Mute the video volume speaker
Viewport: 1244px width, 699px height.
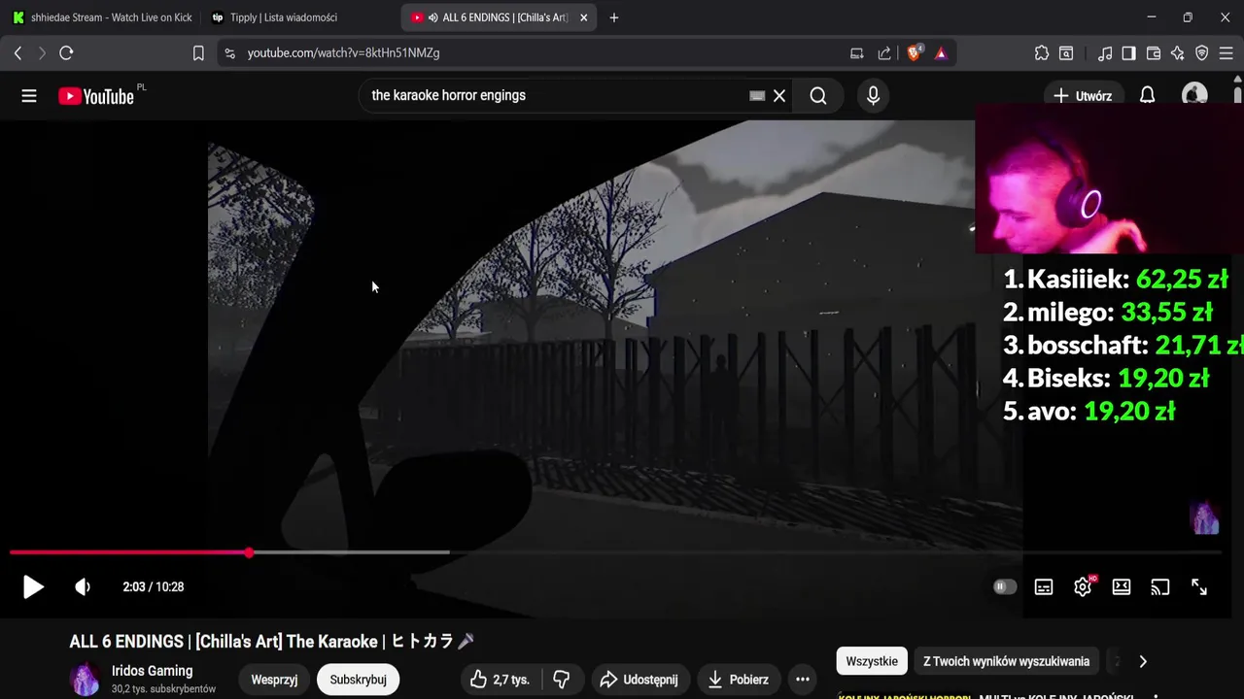[x=83, y=586]
